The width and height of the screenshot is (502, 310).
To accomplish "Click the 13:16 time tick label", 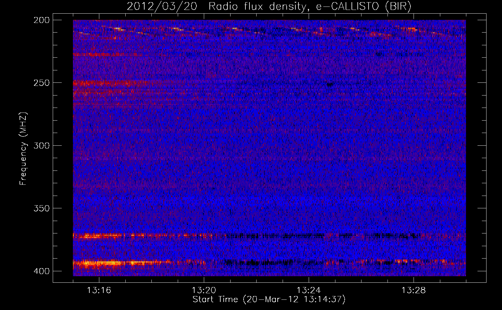I will pos(99,290).
